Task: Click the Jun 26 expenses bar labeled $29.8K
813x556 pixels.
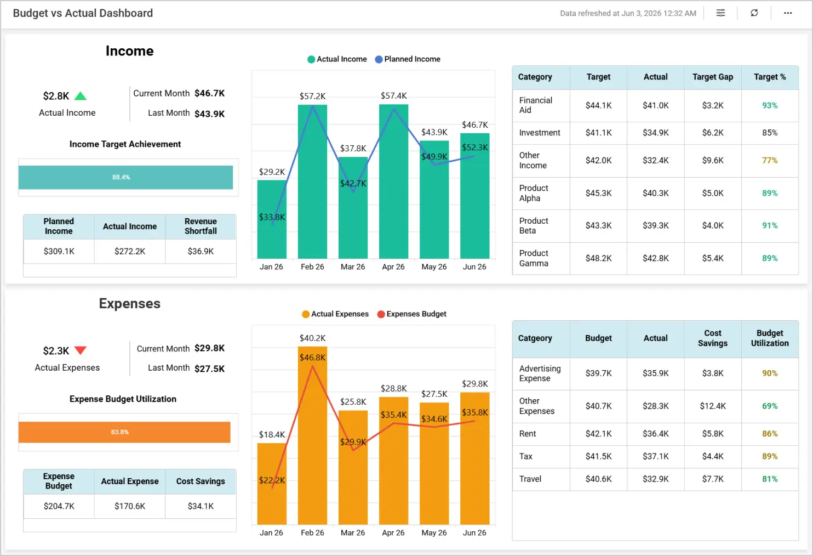Action: pyautogui.click(x=474, y=458)
